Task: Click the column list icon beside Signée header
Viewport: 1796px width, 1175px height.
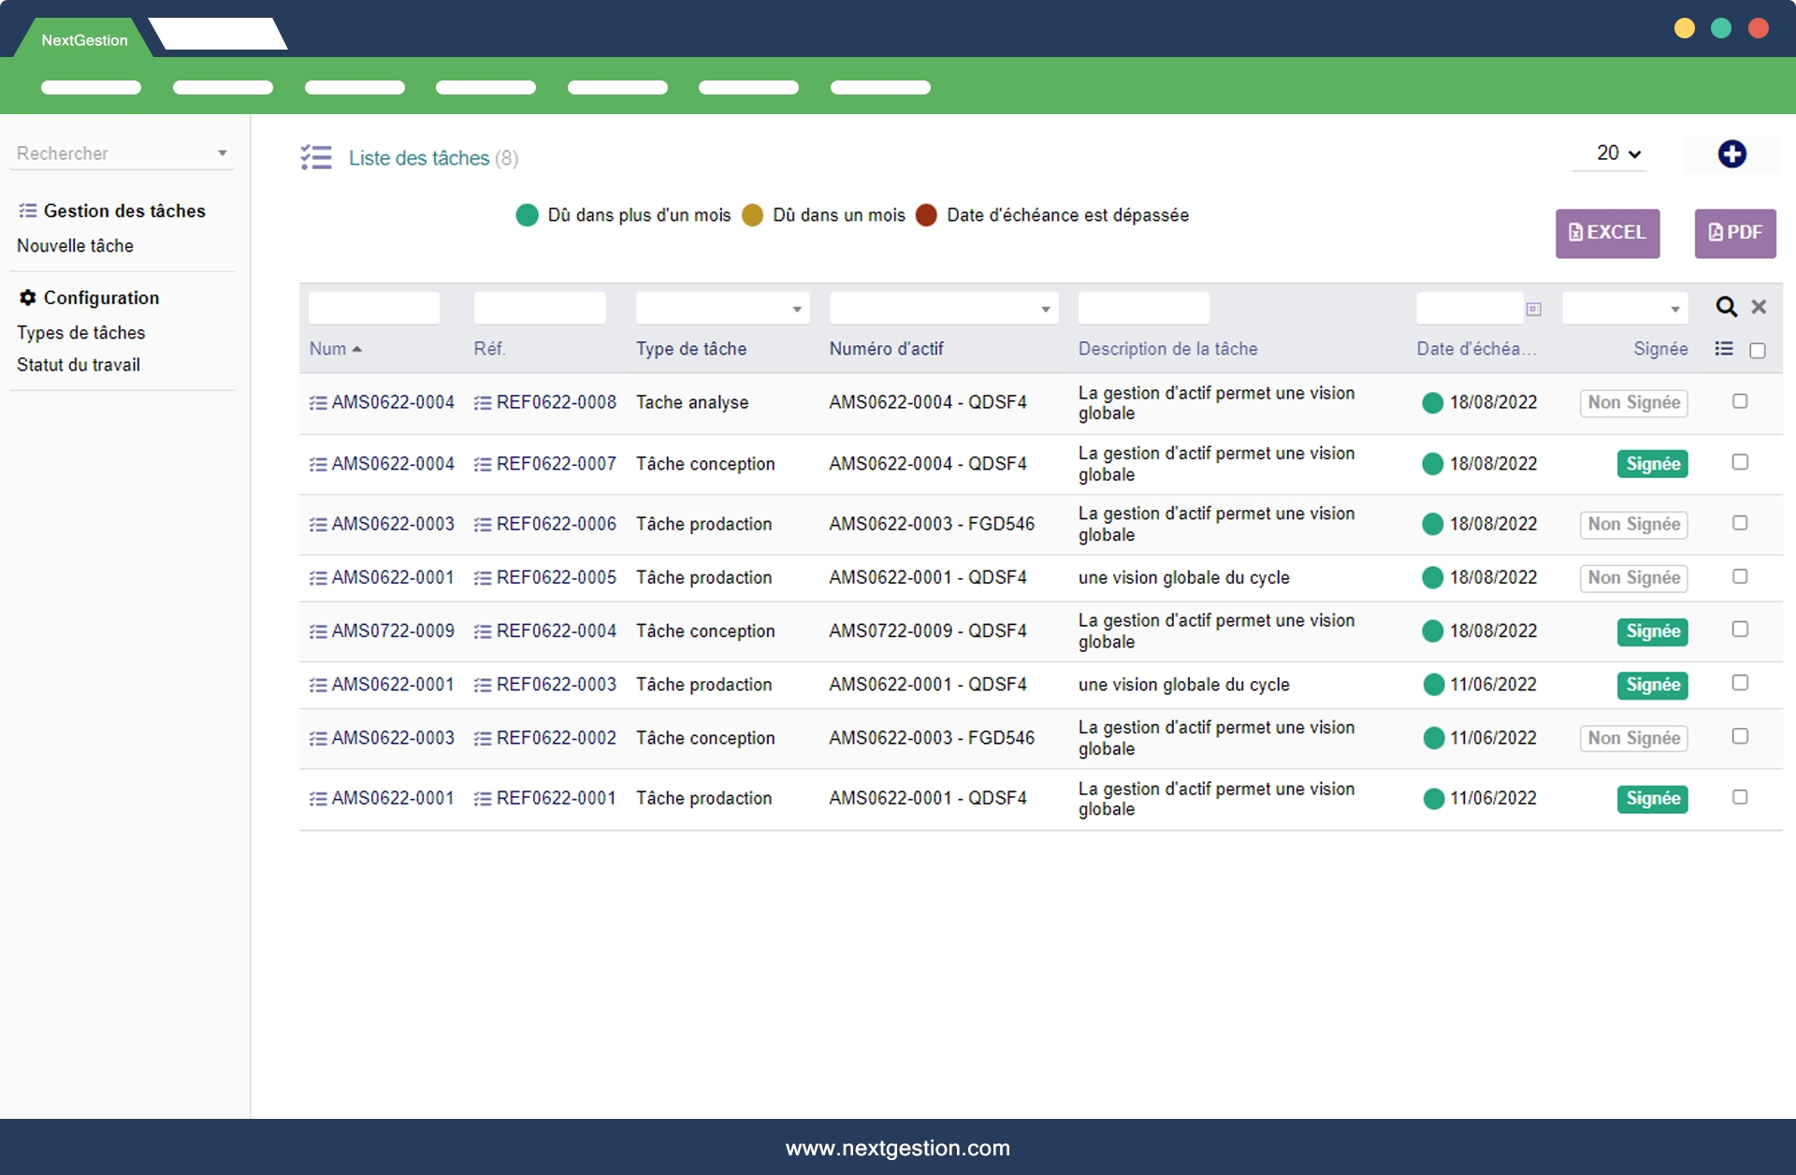Action: 1724,349
